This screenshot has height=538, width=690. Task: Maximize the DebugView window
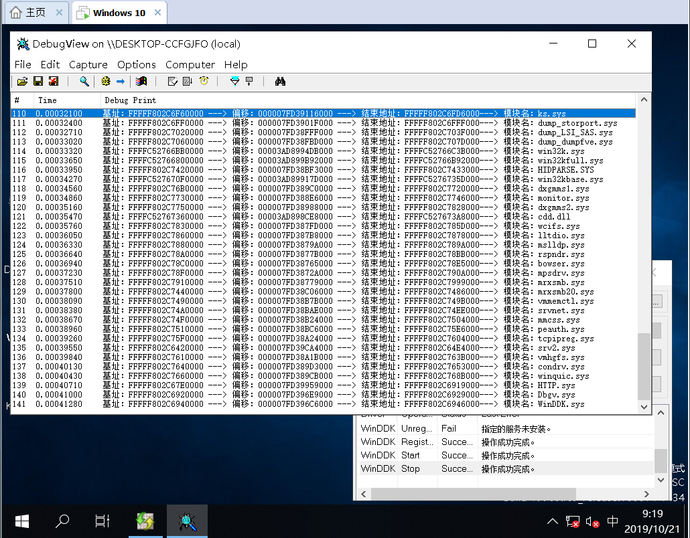(592, 43)
